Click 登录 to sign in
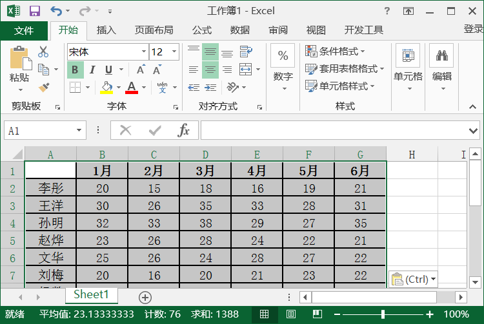The image size is (484, 324). (x=473, y=28)
